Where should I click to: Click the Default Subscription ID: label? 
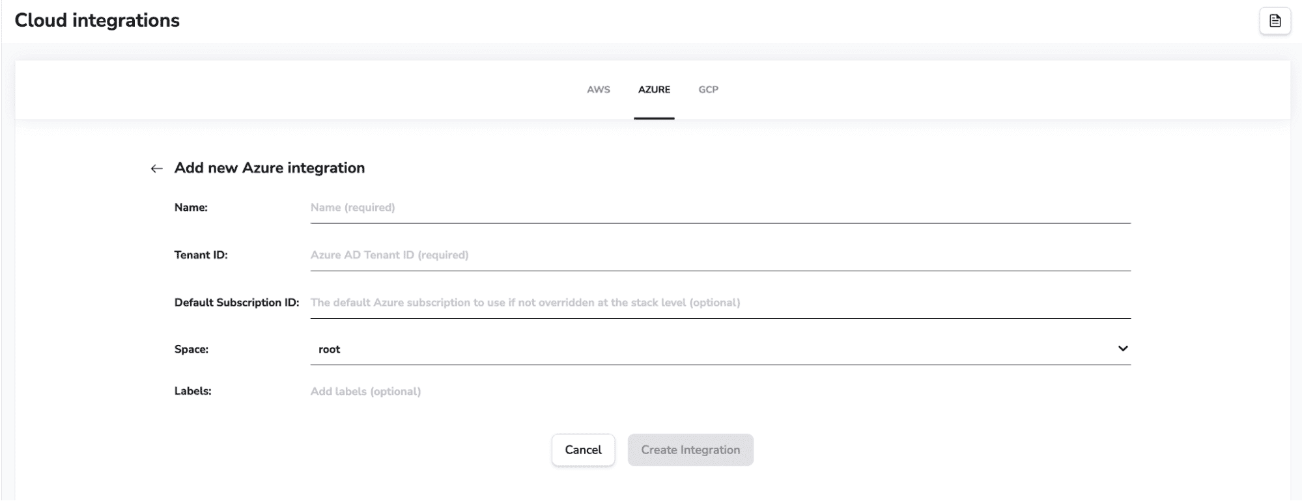(x=236, y=303)
